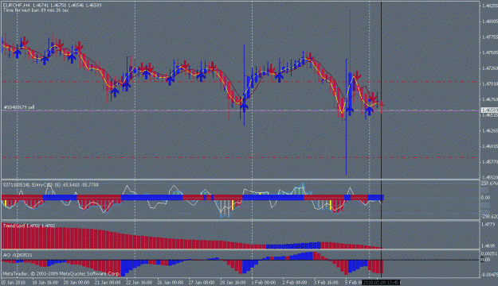Select the -0.00475 AO scale value
This screenshot has width=498, height=286.
pyautogui.click(x=489, y=275)
